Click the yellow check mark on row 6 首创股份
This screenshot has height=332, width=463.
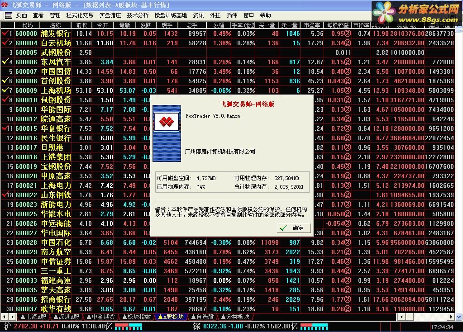5,80
